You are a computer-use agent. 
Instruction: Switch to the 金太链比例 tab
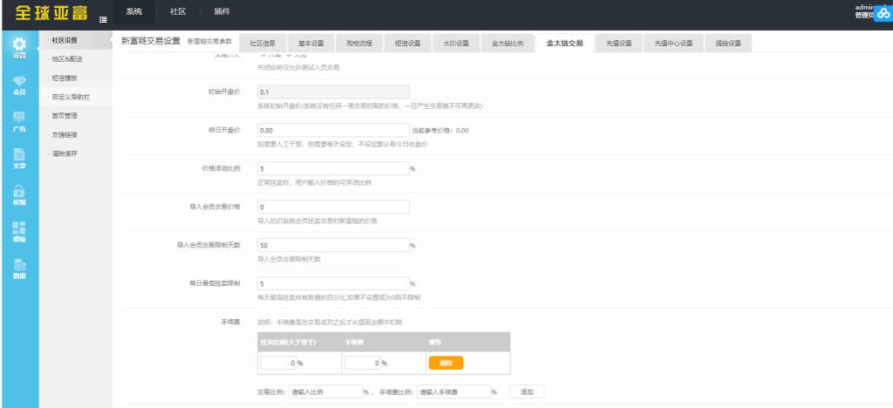coord(508,44)
